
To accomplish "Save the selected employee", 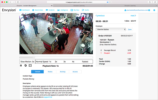I will pyautogui.click(x=130, y=29).
